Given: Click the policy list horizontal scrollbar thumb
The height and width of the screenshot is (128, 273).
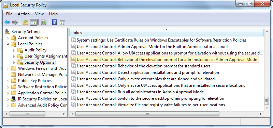Looking at the screenshot, I should tap(147, 114).
